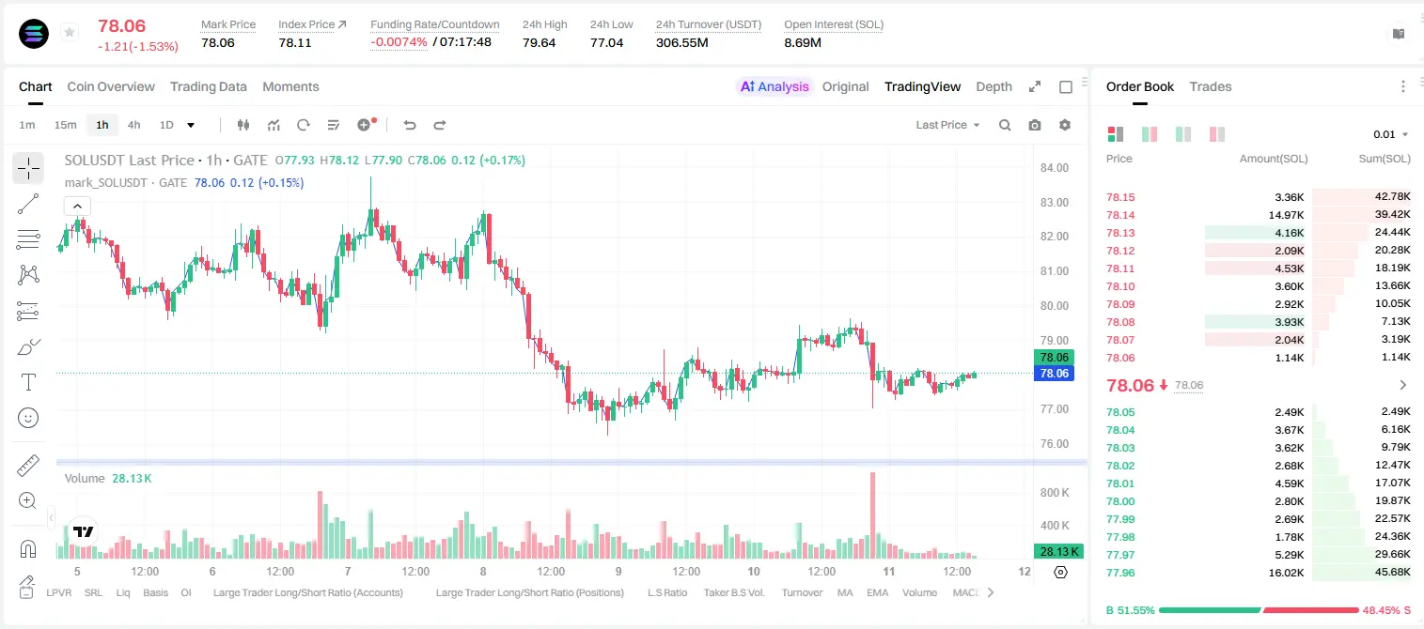Open chart settings gear icon
The image size is (1424, 629).
(x=1065, y=125)
